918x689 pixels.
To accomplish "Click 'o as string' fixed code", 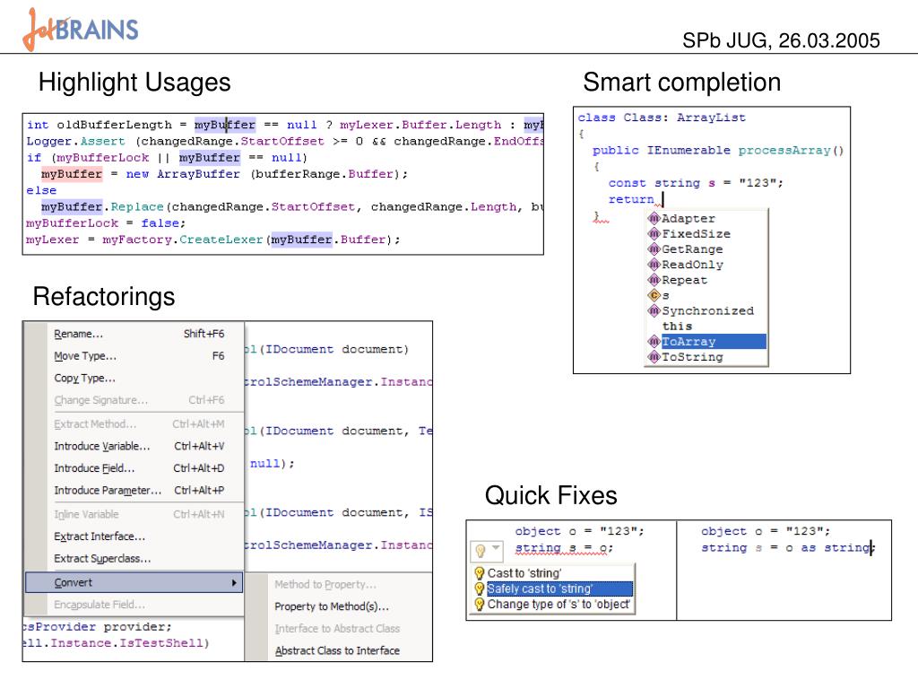I will 827,548.
